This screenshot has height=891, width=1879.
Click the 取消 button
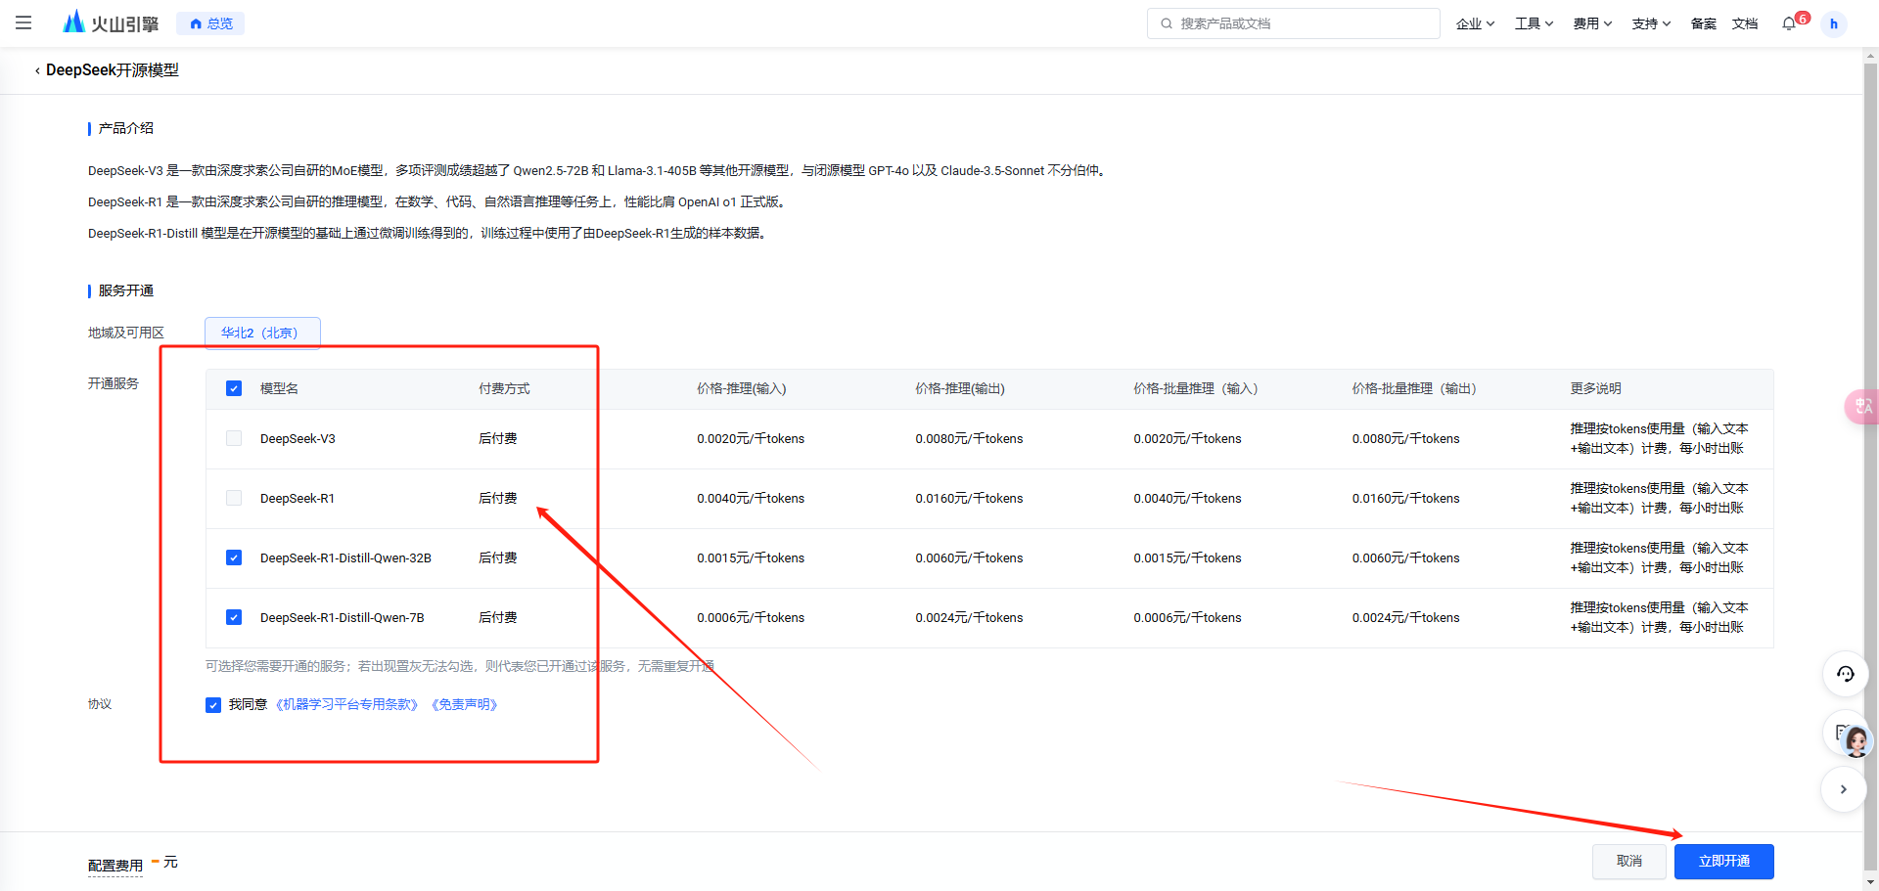1628,861
